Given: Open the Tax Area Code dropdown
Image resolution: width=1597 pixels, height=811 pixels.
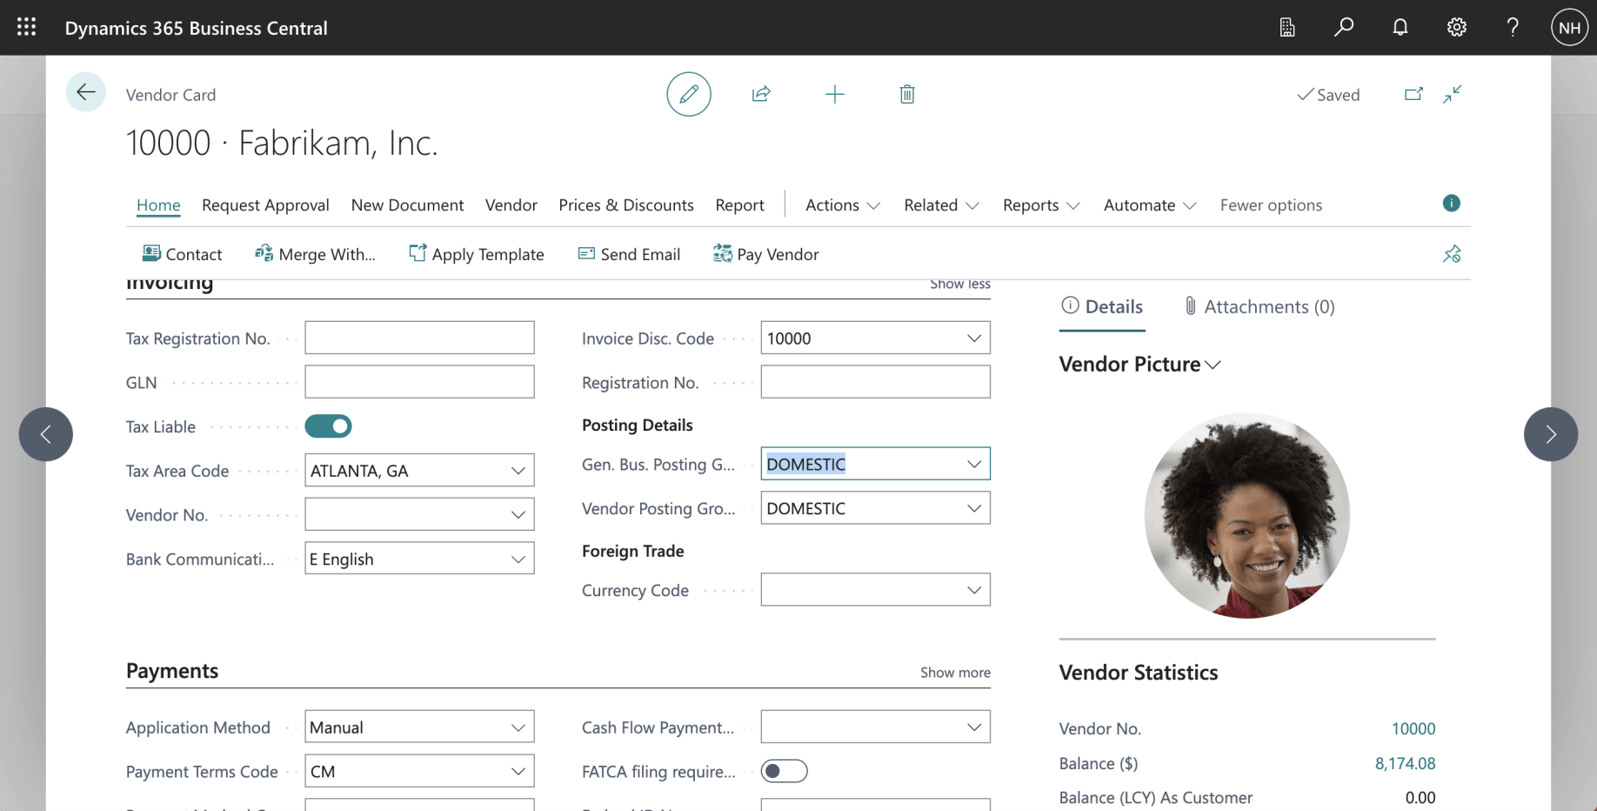Looking at the screenshot, I should click(x=518, y=471).
